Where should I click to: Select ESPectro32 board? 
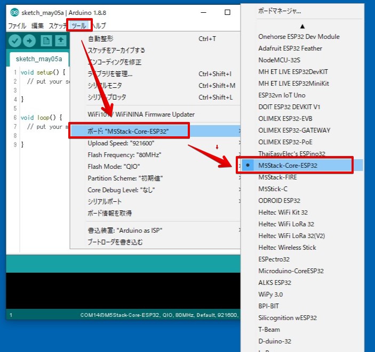302,259
